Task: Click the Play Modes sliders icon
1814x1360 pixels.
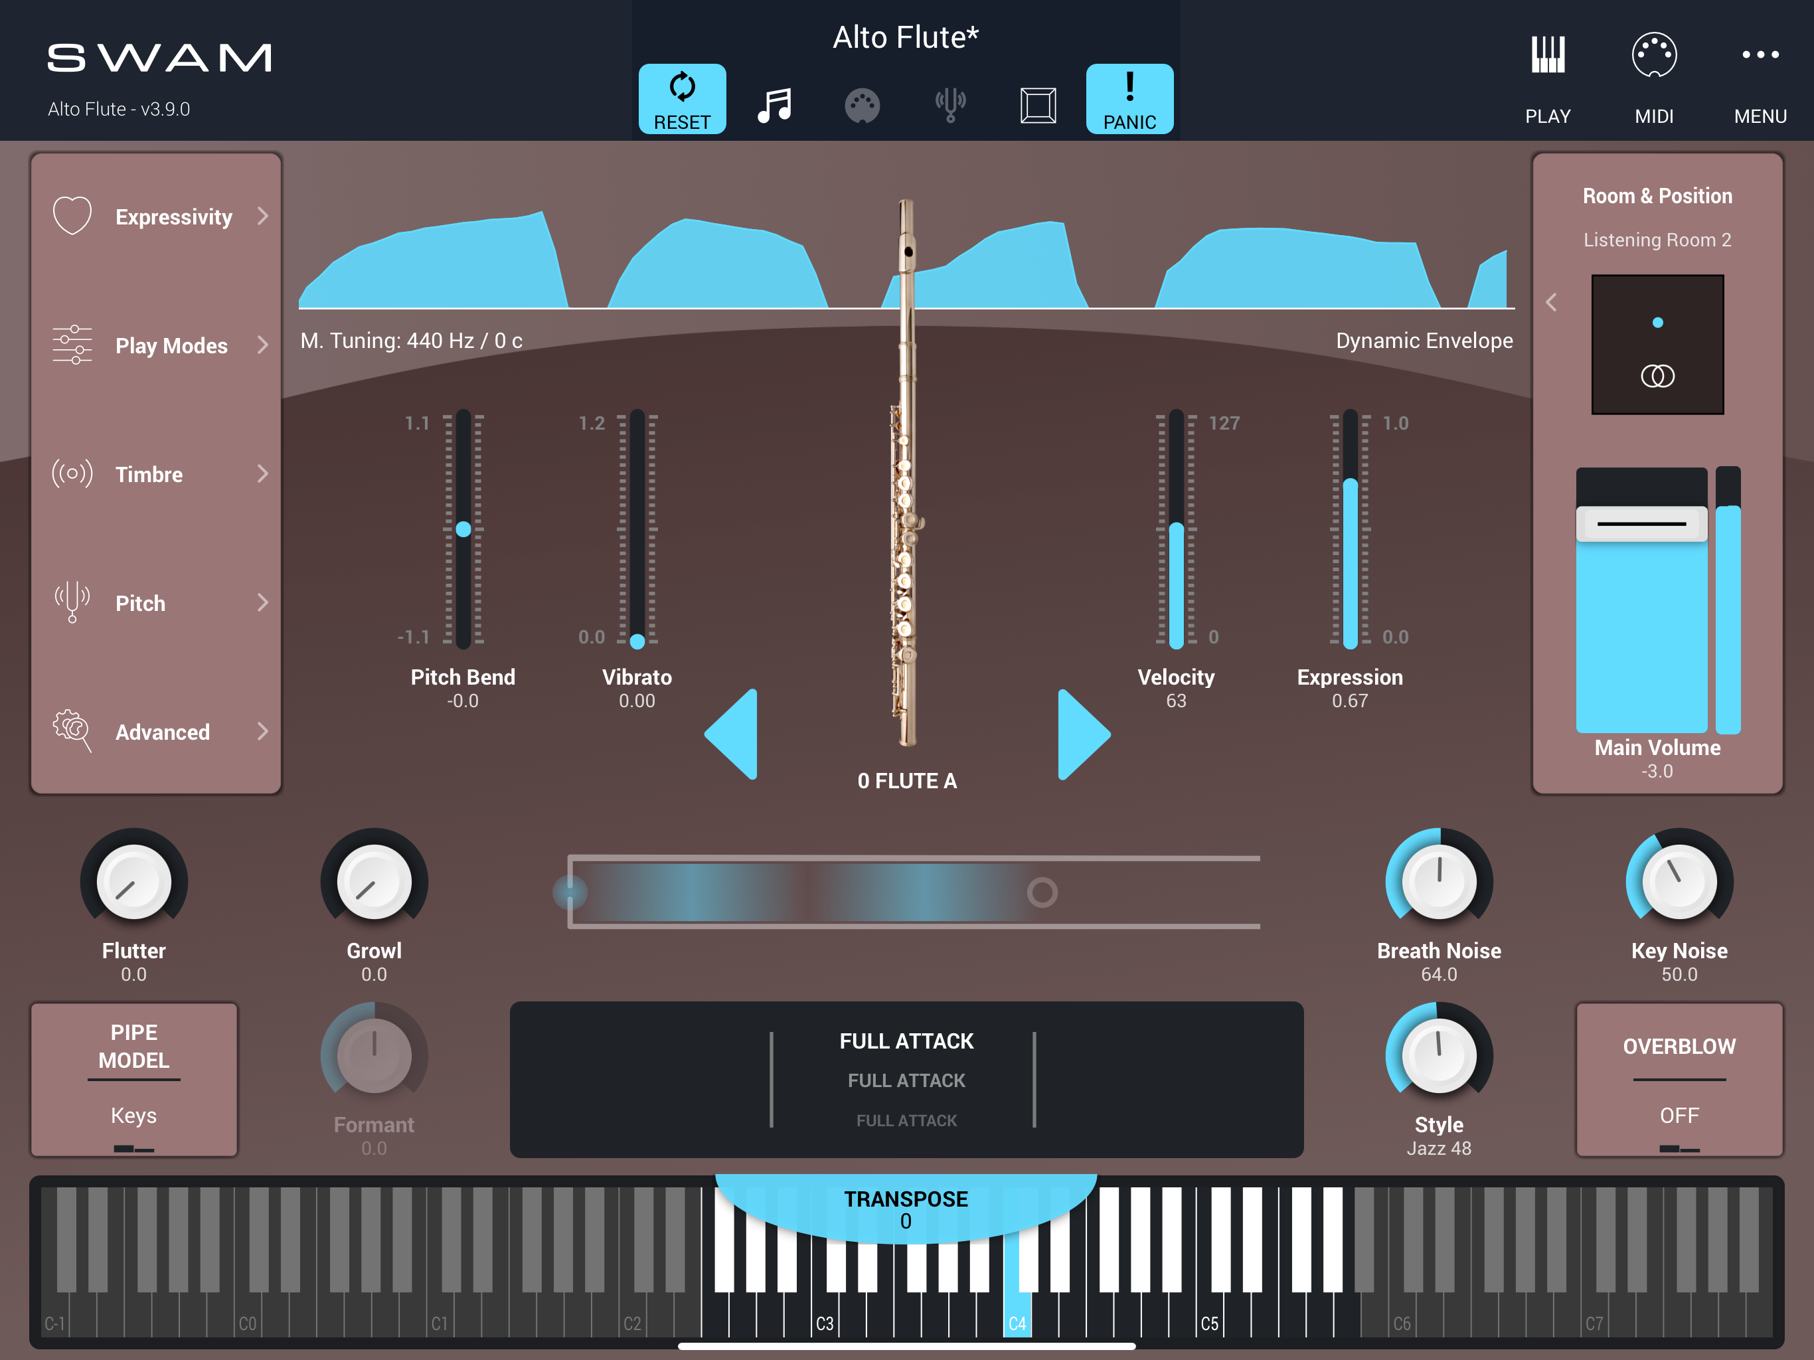Action: (72, 345)
